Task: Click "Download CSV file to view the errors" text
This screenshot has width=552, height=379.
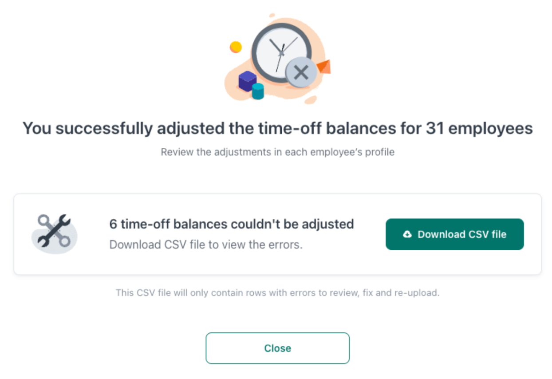Action: tap(206, 245)
